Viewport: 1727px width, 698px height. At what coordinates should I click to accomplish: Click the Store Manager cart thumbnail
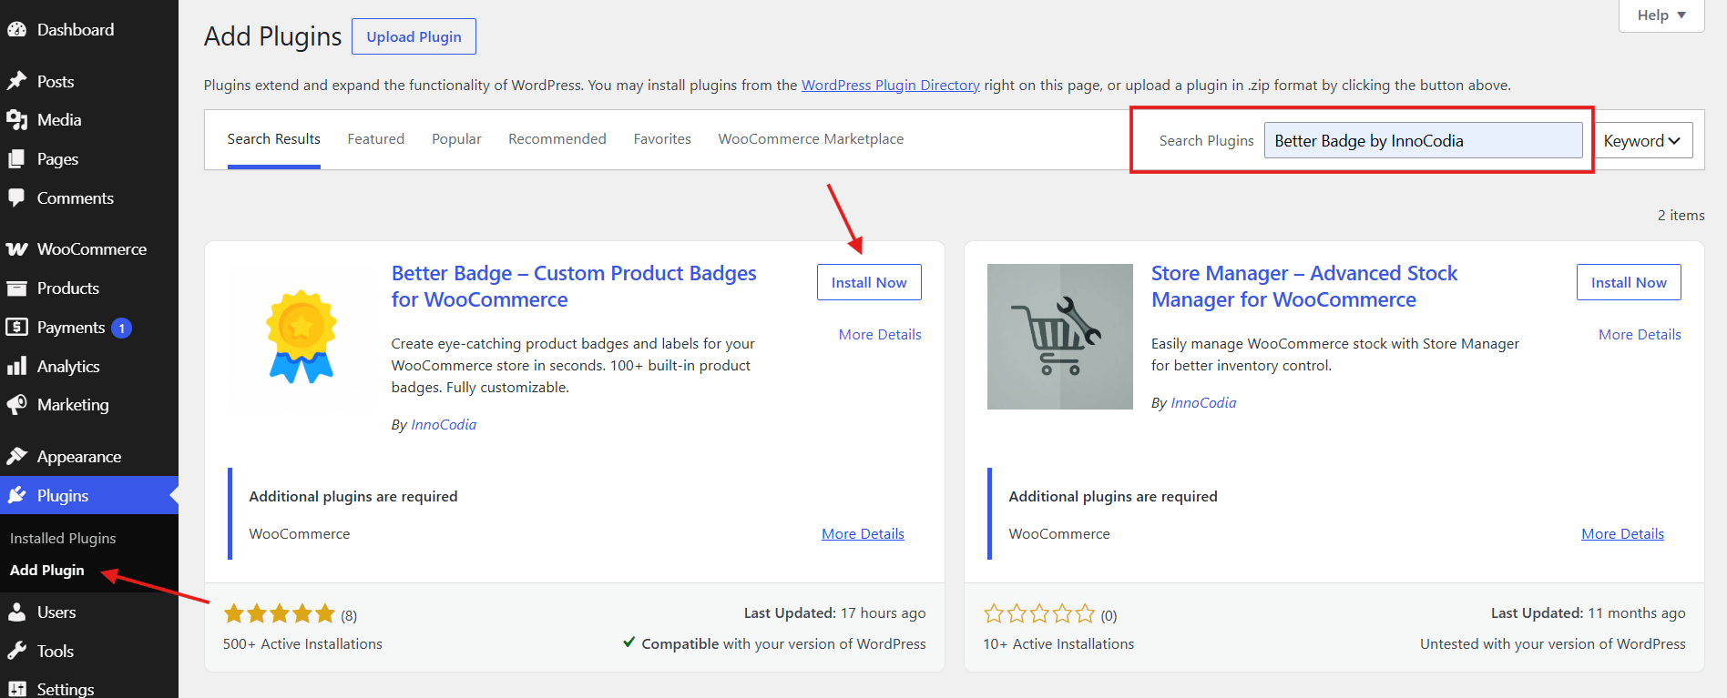(x=1060, y=337)
